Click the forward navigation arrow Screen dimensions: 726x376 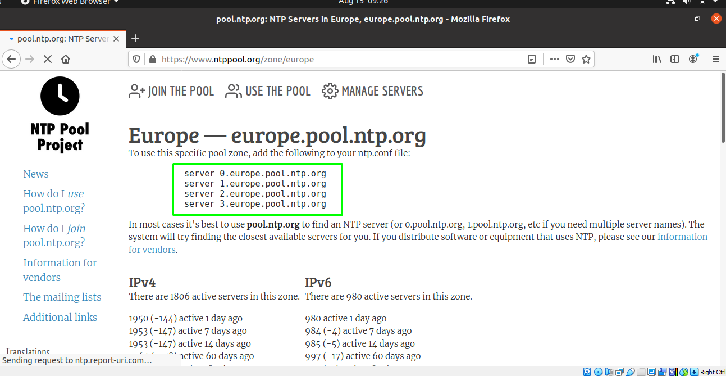[30, 59]
